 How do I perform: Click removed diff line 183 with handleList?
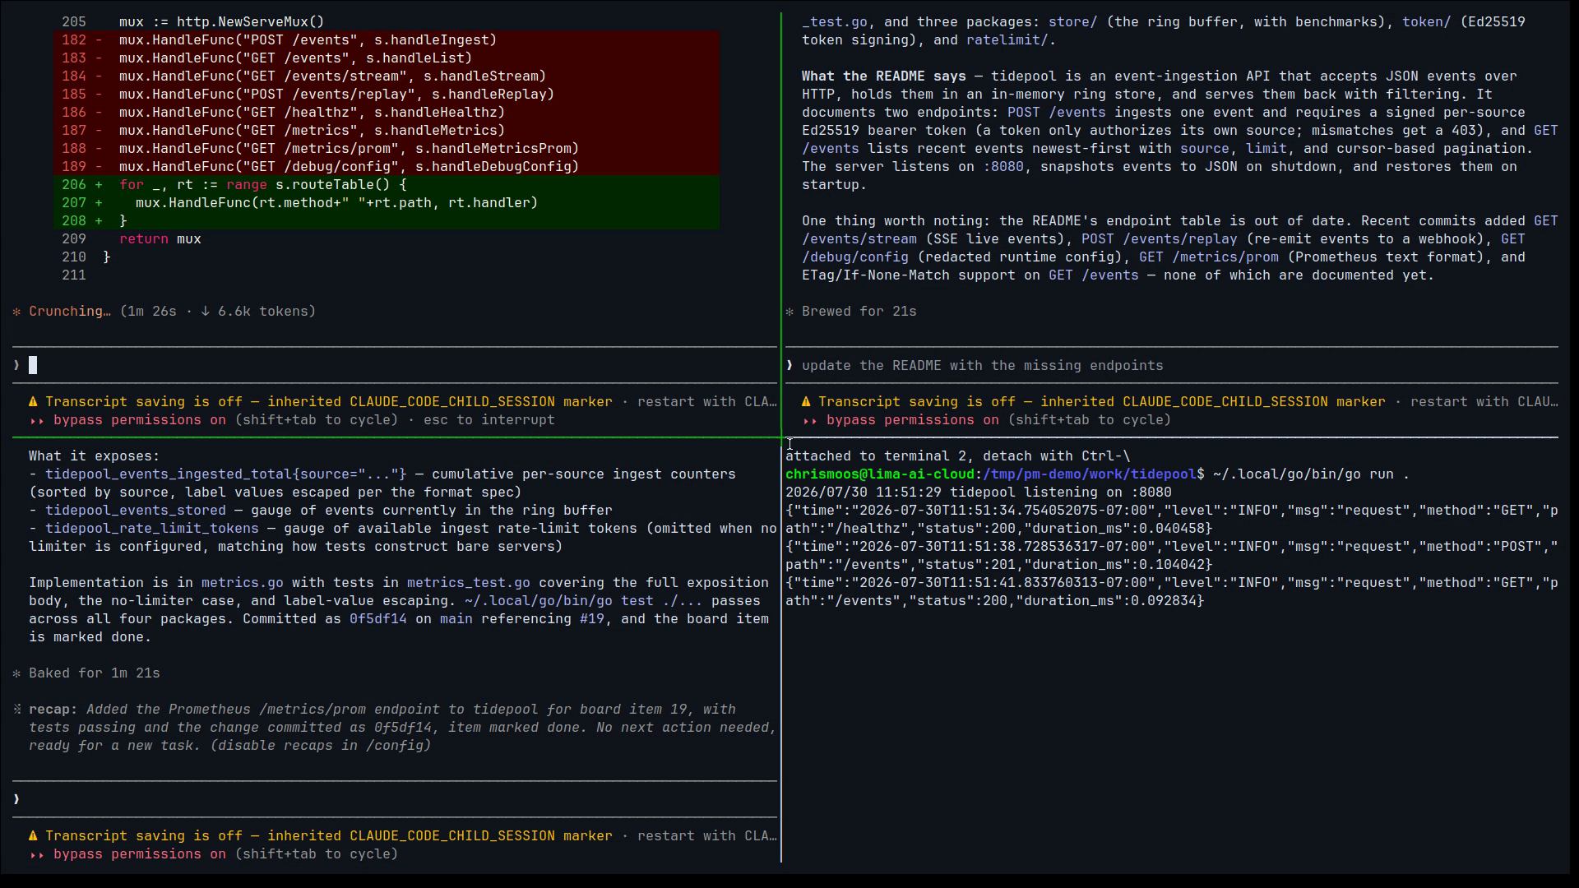(x=387, y=58)
